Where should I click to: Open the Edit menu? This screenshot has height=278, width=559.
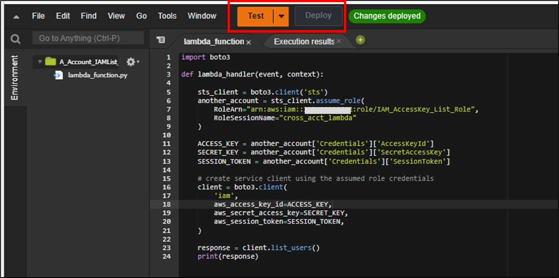coord(63,16)
